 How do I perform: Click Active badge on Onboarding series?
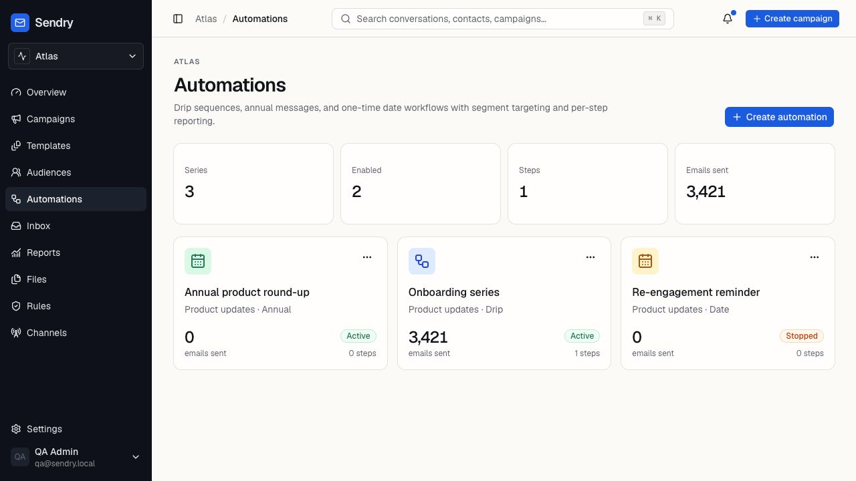click(x=582, y=336)
